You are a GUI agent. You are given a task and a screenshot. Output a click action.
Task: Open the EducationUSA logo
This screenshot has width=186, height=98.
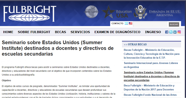pyautogui.click(x=117, y=12)
